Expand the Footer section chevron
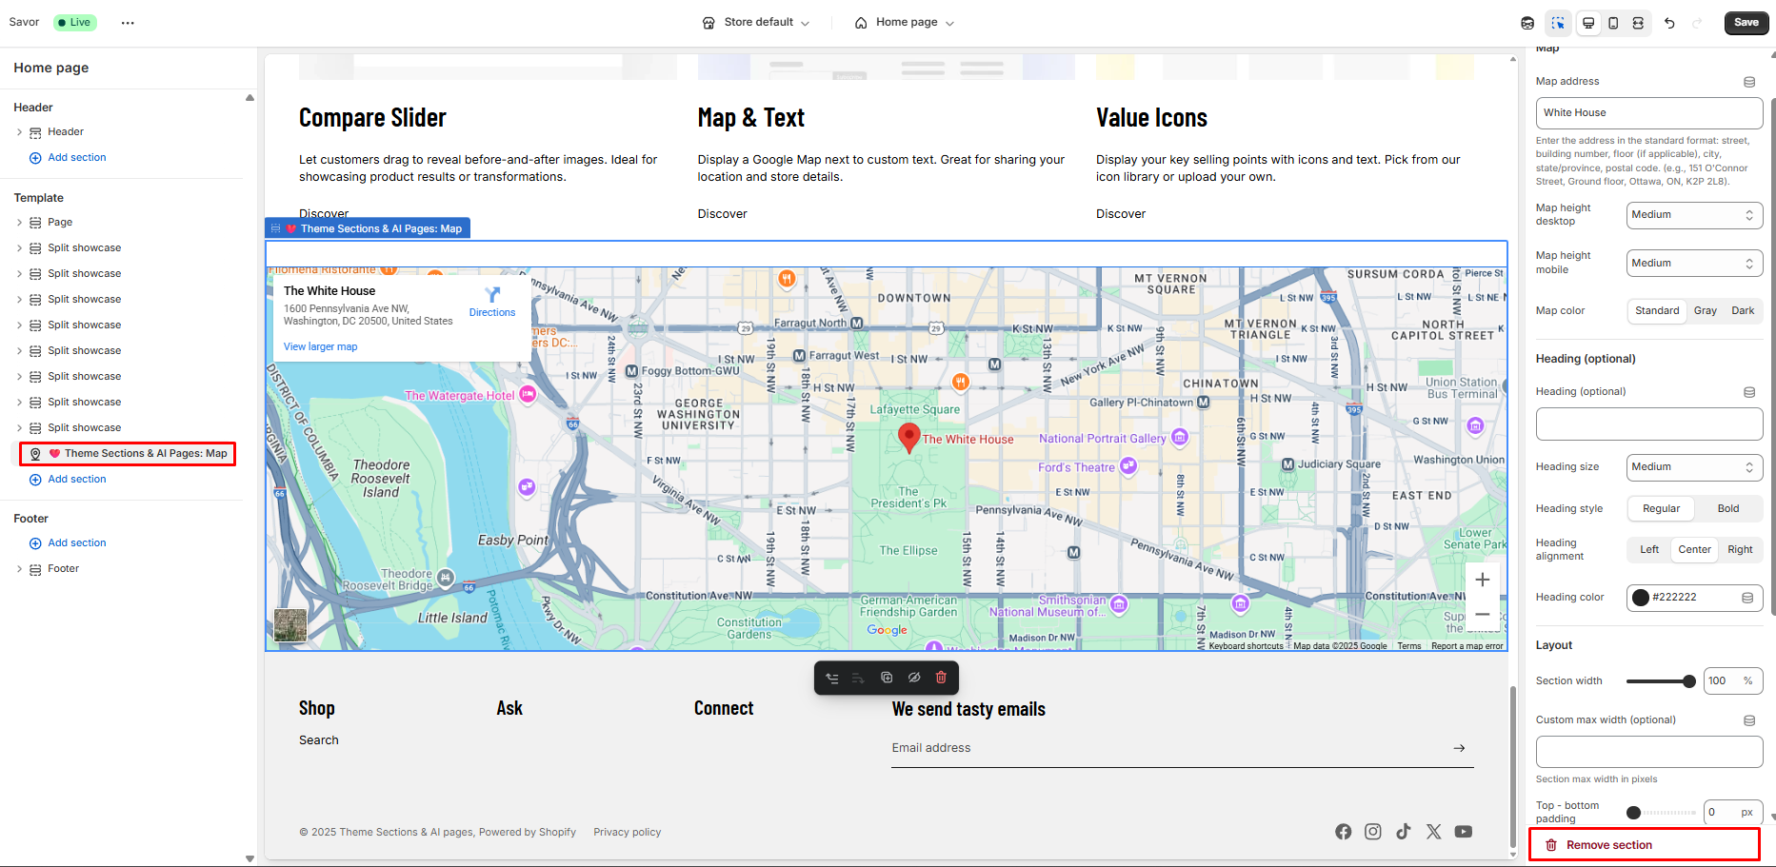1776x867 pixels. pyautogui.click(x=19, y=569)
